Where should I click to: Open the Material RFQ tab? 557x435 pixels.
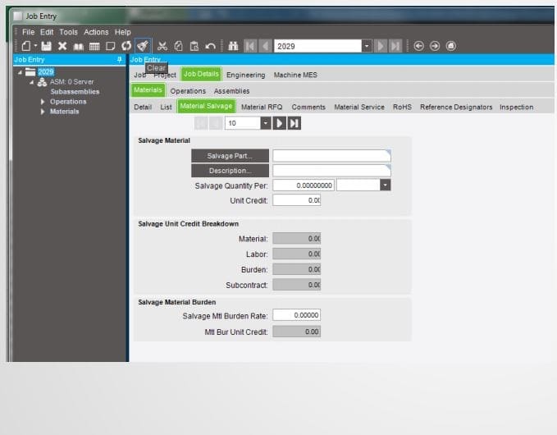pyautogui.click(x=262, y=107)
